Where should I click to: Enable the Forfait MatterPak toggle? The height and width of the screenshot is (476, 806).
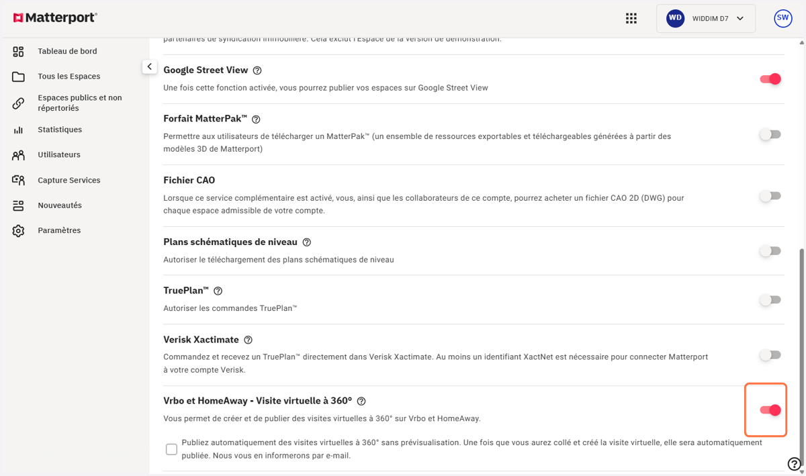coord(770,134)
